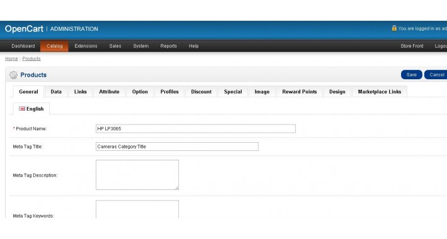Click Home breadcrumb link
This screenshot has height=239, width=447.
(11, 58)
